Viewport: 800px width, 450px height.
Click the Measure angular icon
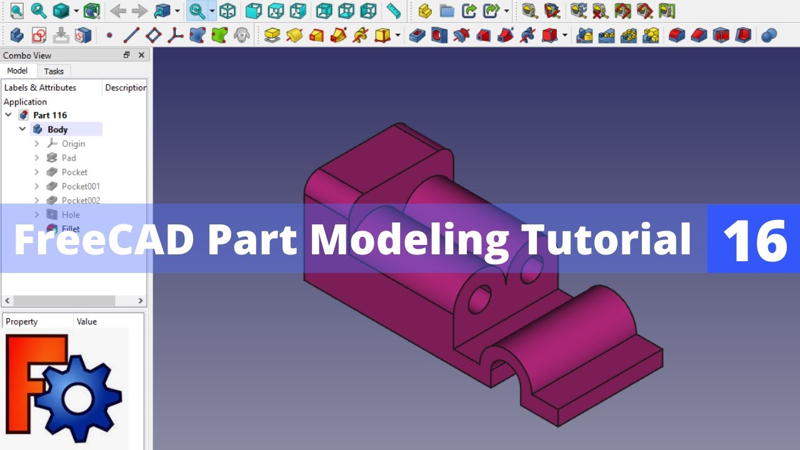(552, 11)
